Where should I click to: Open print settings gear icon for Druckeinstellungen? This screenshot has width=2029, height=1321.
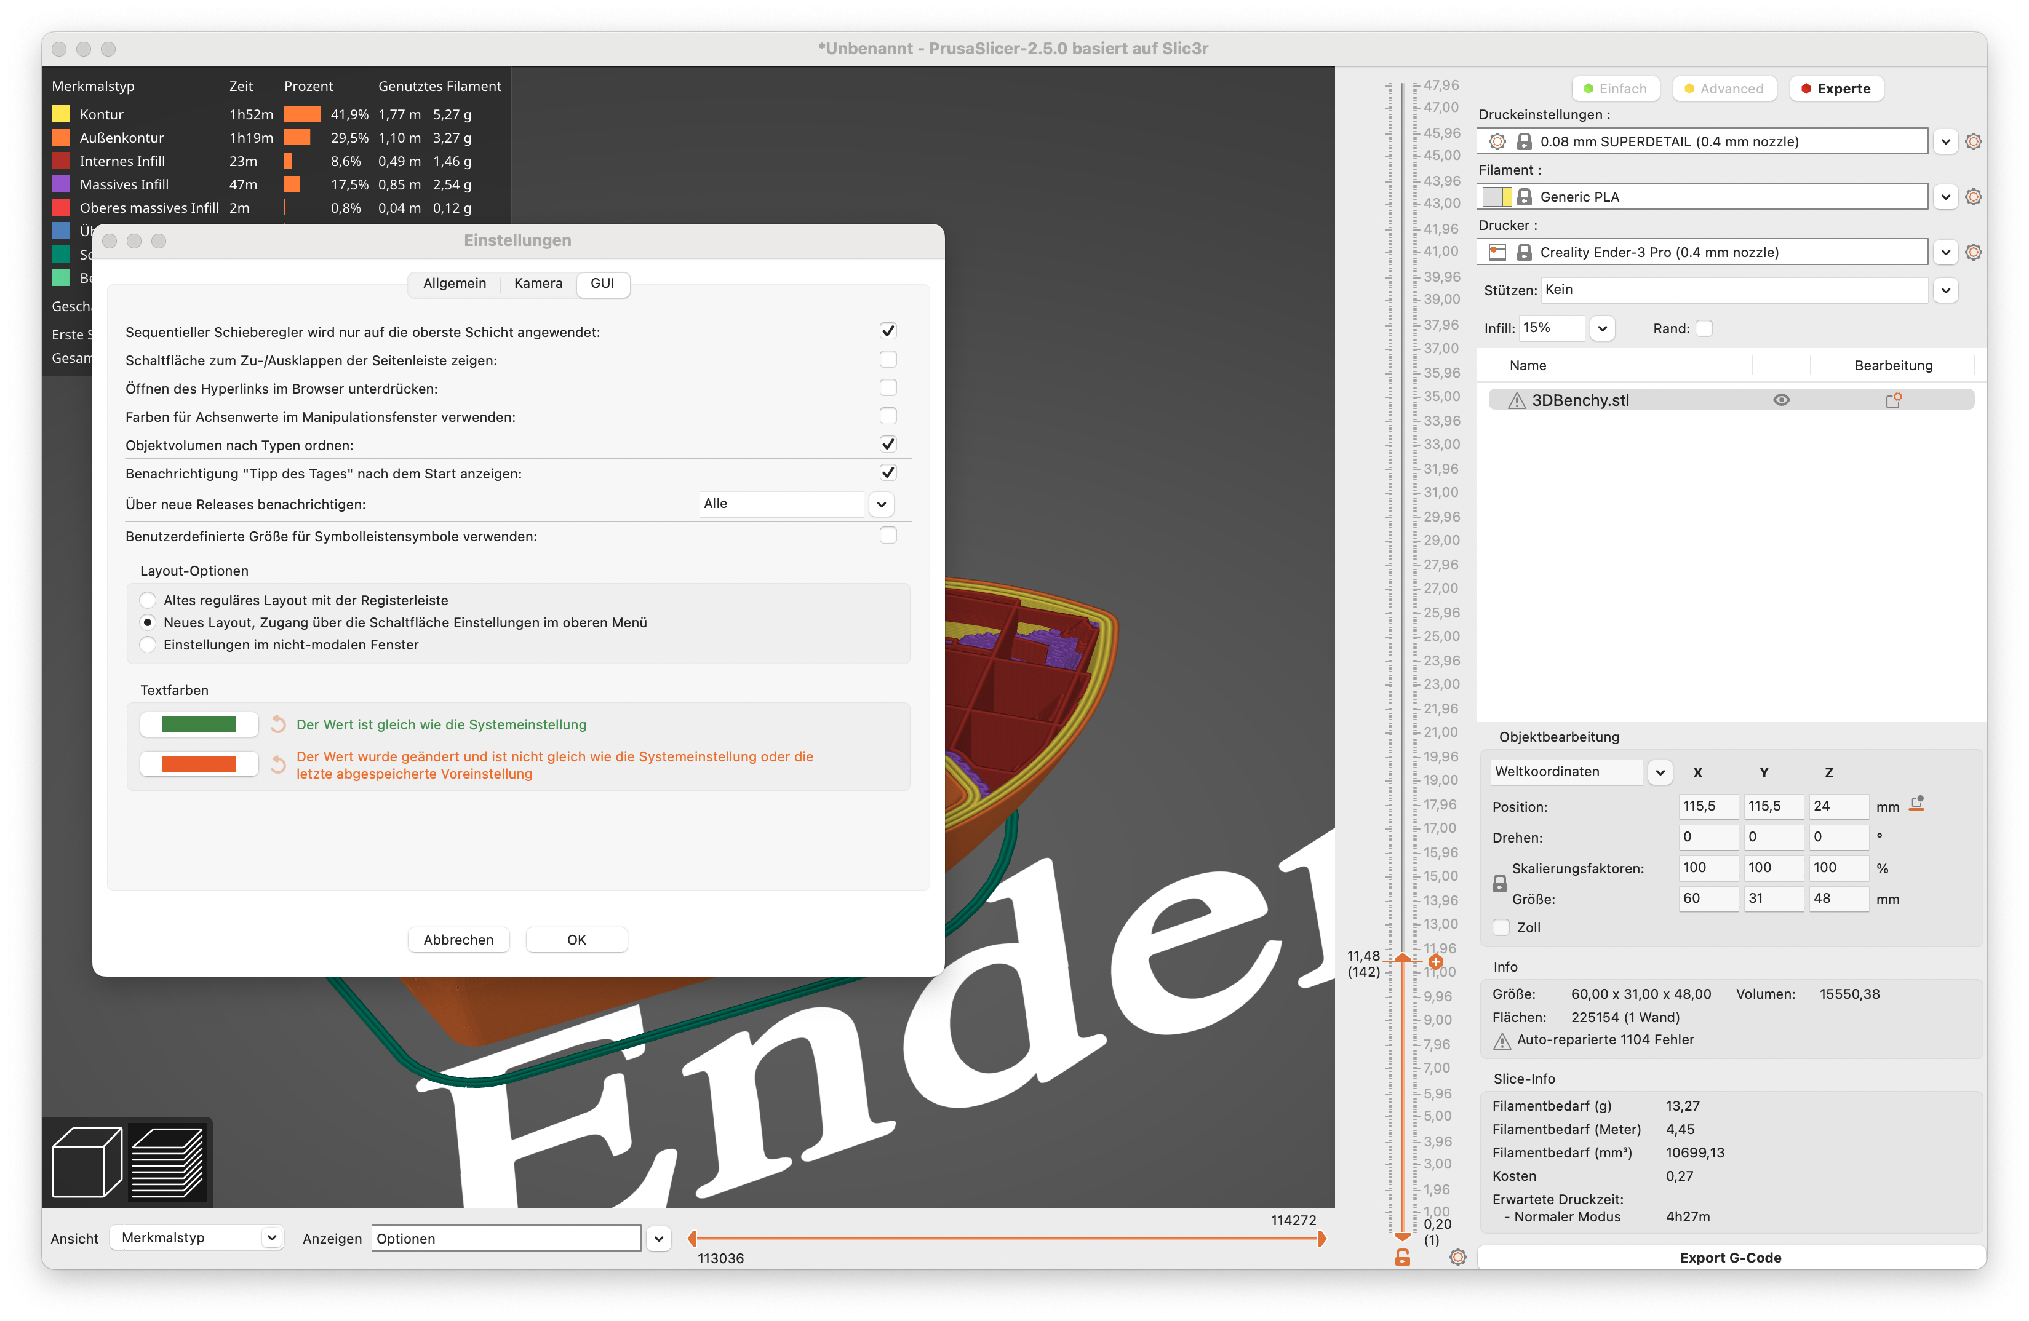(1973, 141)
